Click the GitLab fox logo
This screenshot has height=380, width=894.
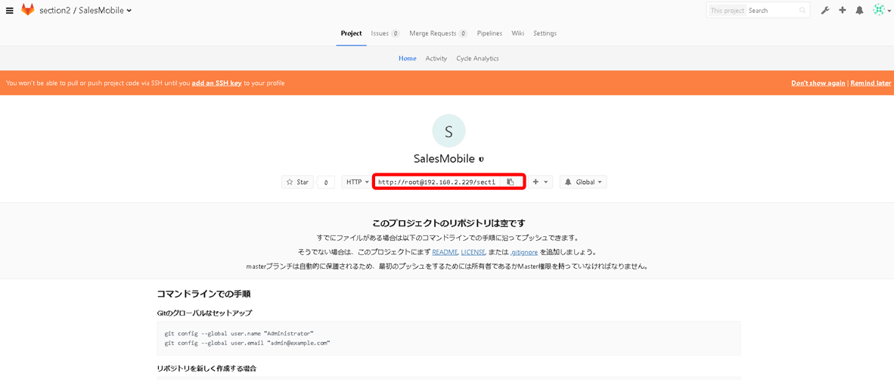click(x=27, y=10)
